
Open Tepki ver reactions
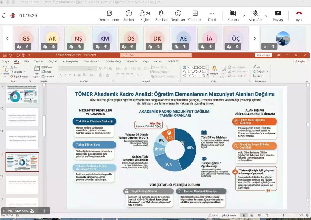tap(178, 15)
